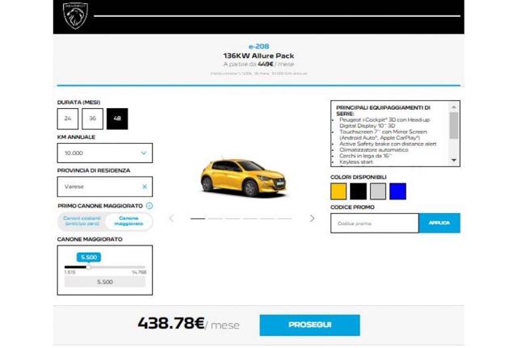Viewport: 517px width, 348px height.
Task: Click the yellow e-208 car image
Action: (243, 178)
